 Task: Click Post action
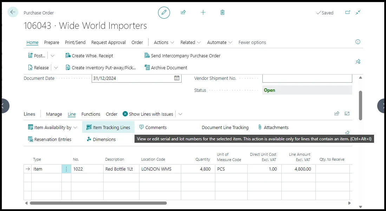[37, 56]
